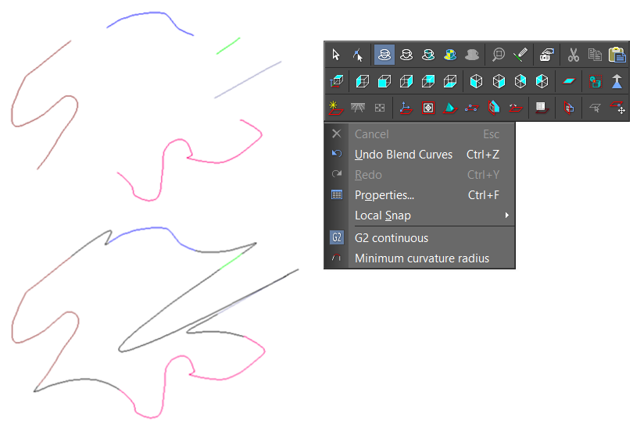Choose the arrow-with-curve-point selection tool
Image resolution: width=633 pixels, height=431 pixels.
[358, 55]
